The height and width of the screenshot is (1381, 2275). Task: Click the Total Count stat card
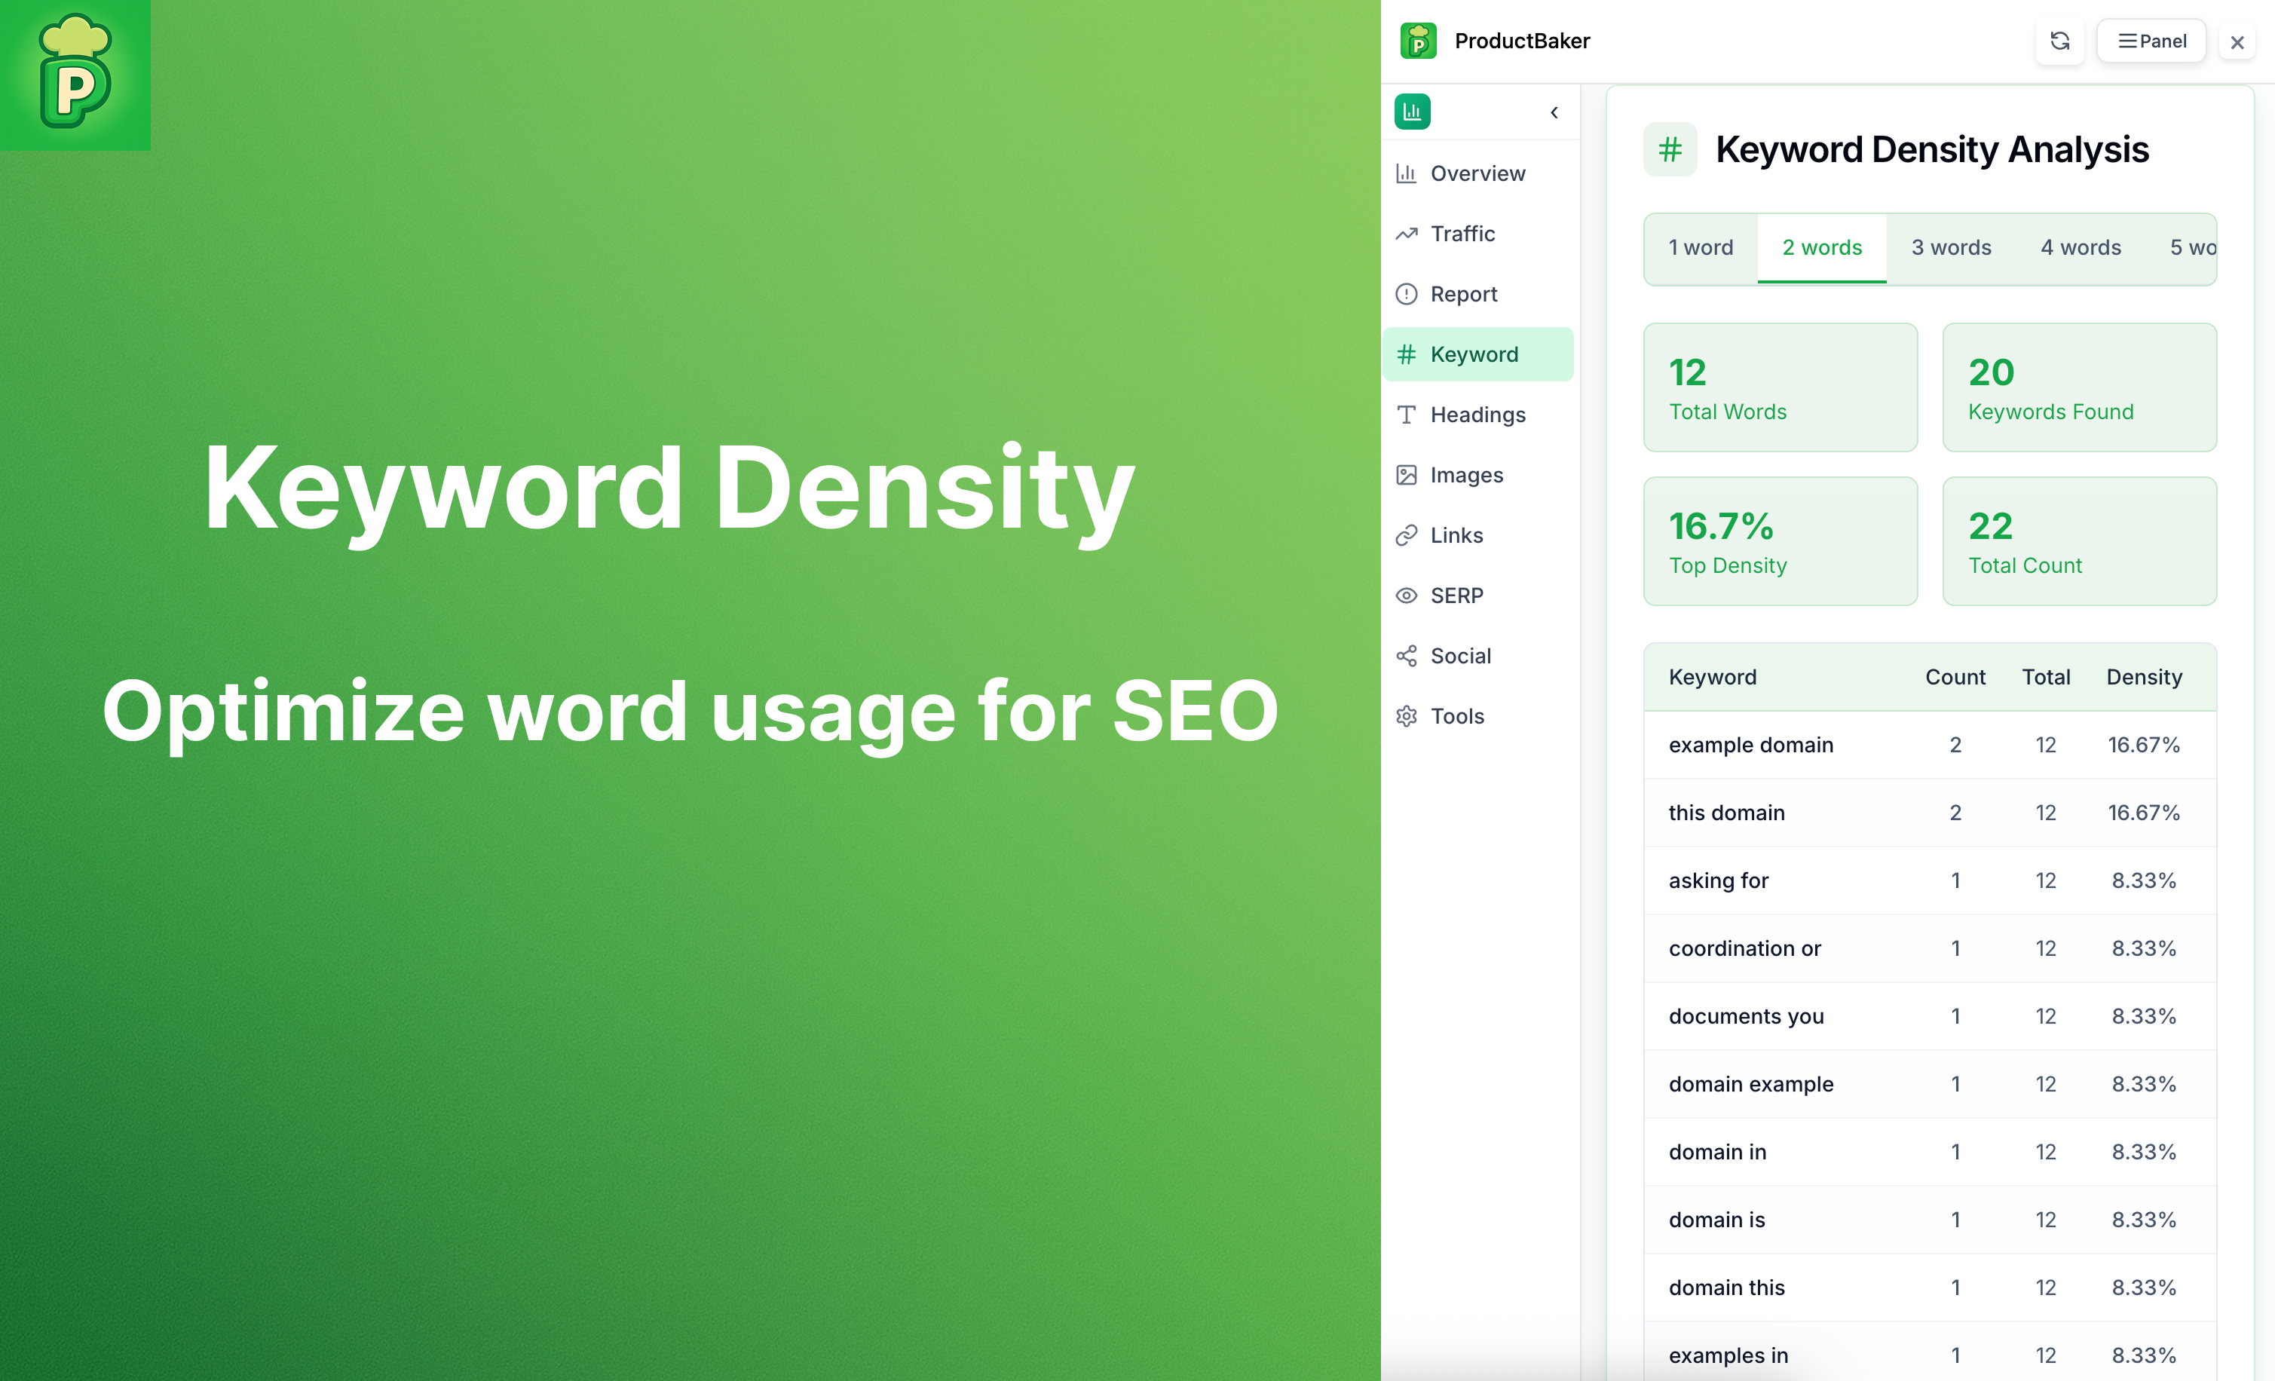coord(2079,541)
